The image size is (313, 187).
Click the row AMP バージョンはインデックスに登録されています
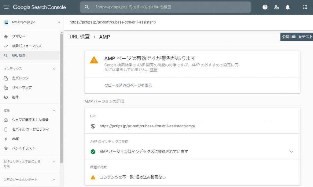click(x=192, y=151)
